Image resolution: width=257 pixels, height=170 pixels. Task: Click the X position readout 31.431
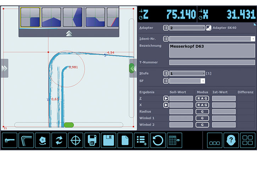[x=241, y=14]
